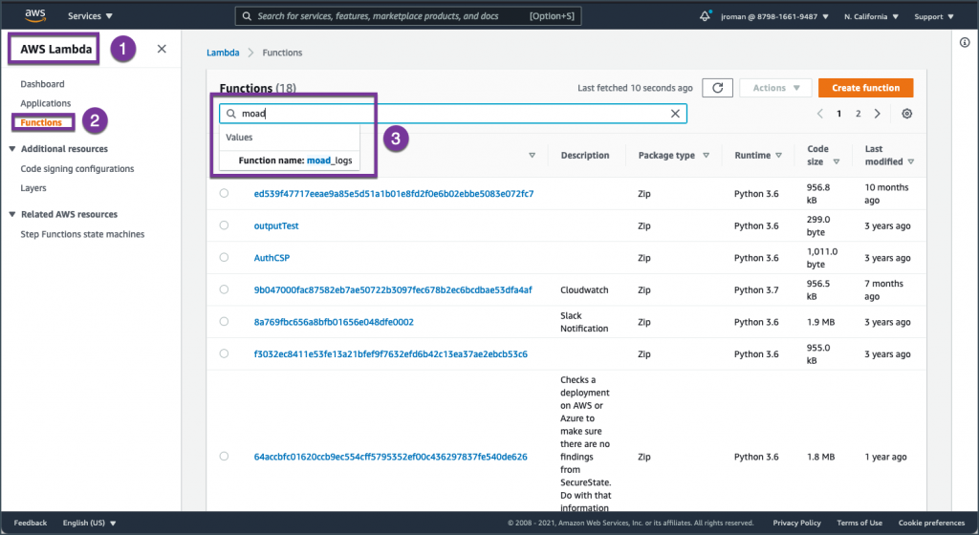Go to next page of functions
Image resolution: width=979 pixels, height=535 pixels.
click(x=877, y=114)
